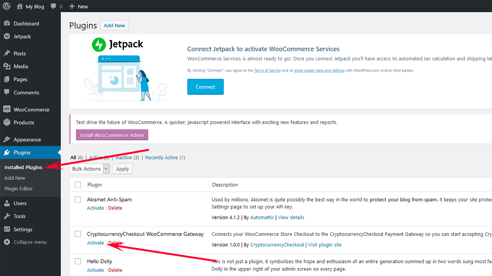Viewport: 492px width, 276px height.
Task: Click the Posts pushpin icon
Action: pos(7,54)
